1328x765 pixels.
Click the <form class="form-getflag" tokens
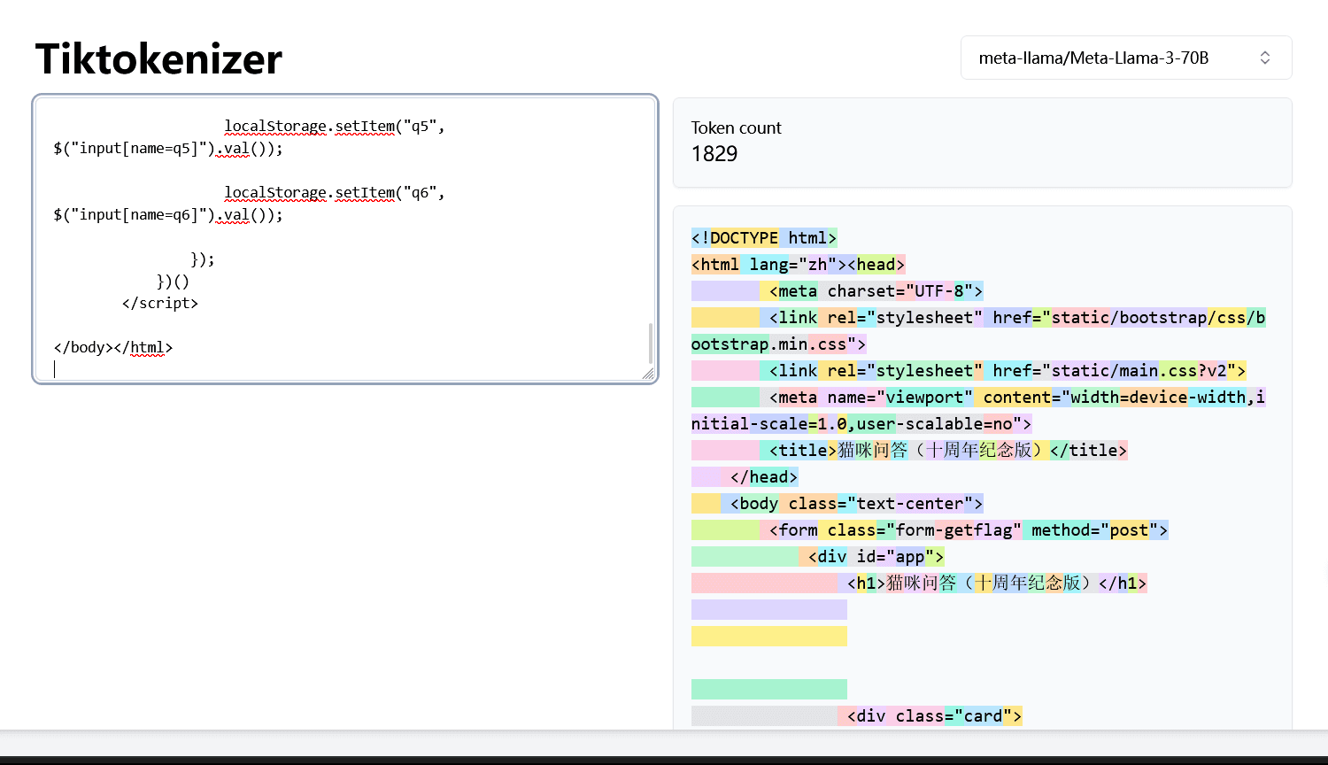[896, 529]
